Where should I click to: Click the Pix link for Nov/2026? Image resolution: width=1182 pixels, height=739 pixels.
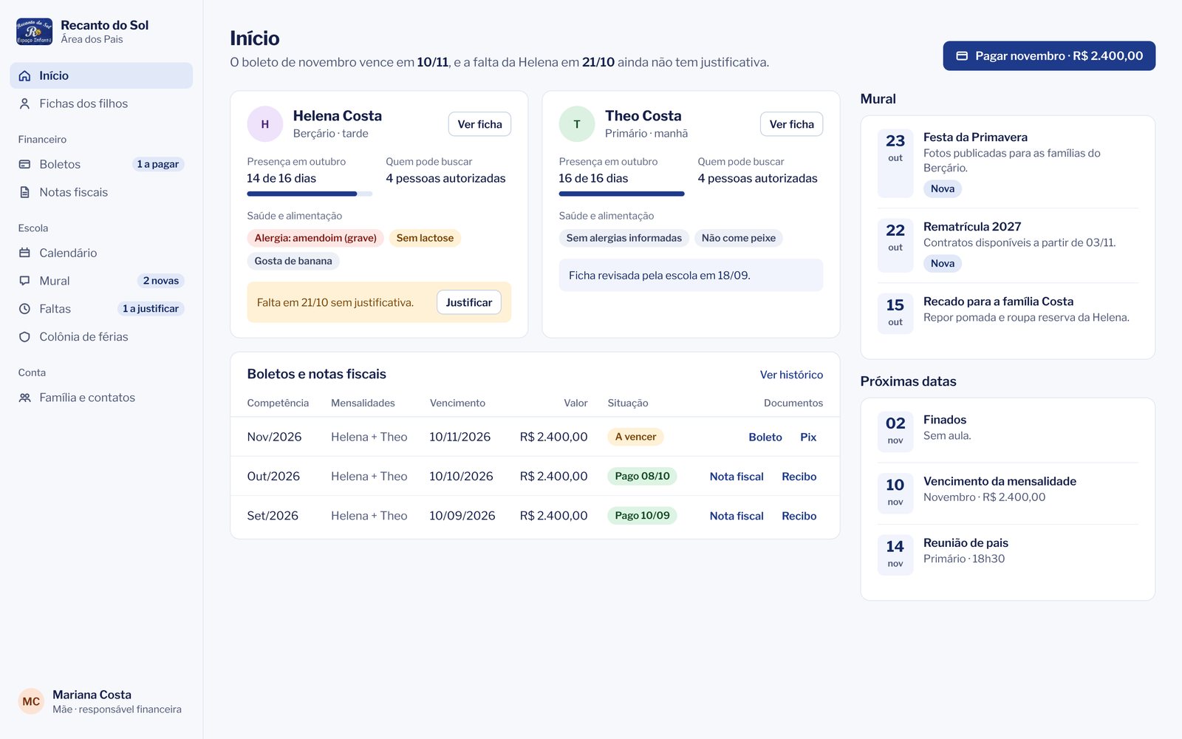[x=808, y=437]
